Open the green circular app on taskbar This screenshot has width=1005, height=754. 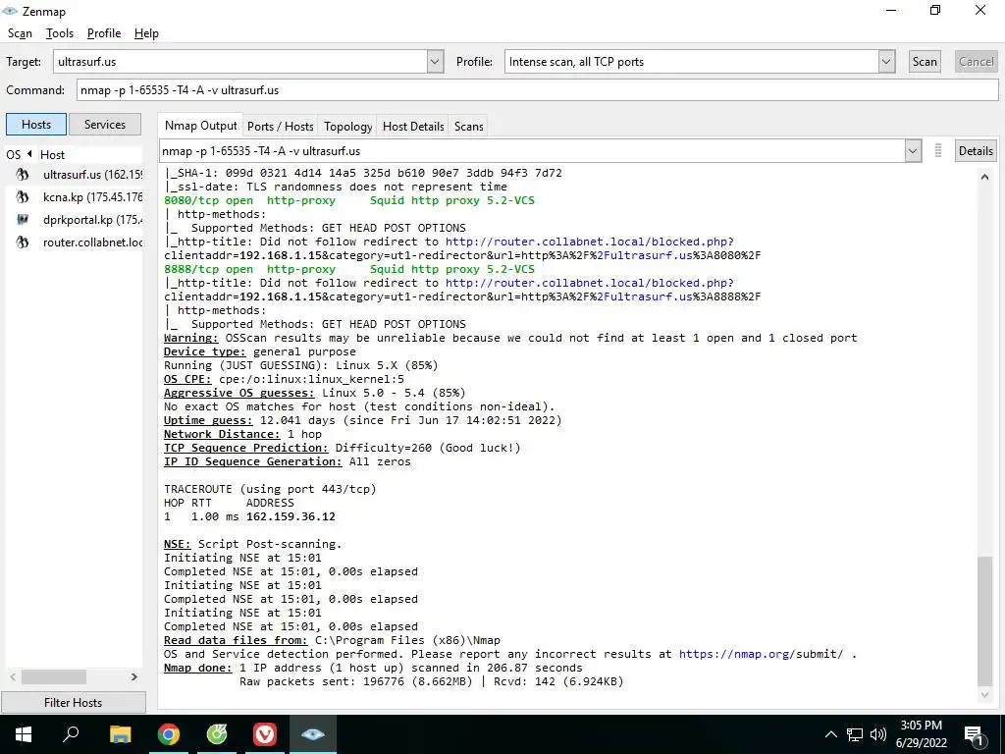click(x=217, y=734)
